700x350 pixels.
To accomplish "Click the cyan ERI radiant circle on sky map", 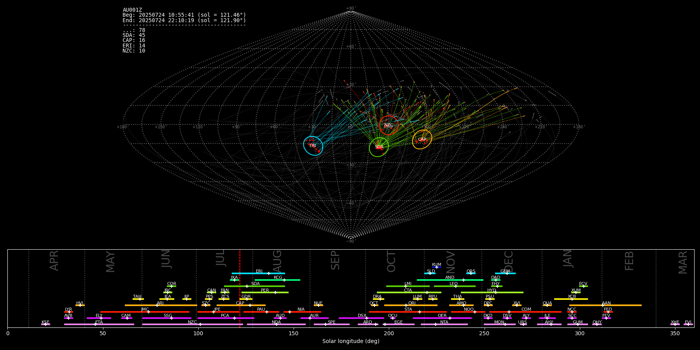I will click(x=313, y=145).
